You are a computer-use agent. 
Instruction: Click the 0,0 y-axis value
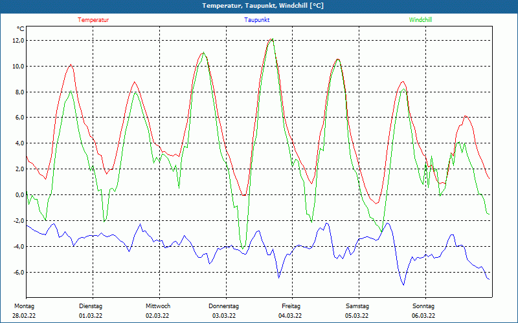pyautogui.click(x=20, y=195)
